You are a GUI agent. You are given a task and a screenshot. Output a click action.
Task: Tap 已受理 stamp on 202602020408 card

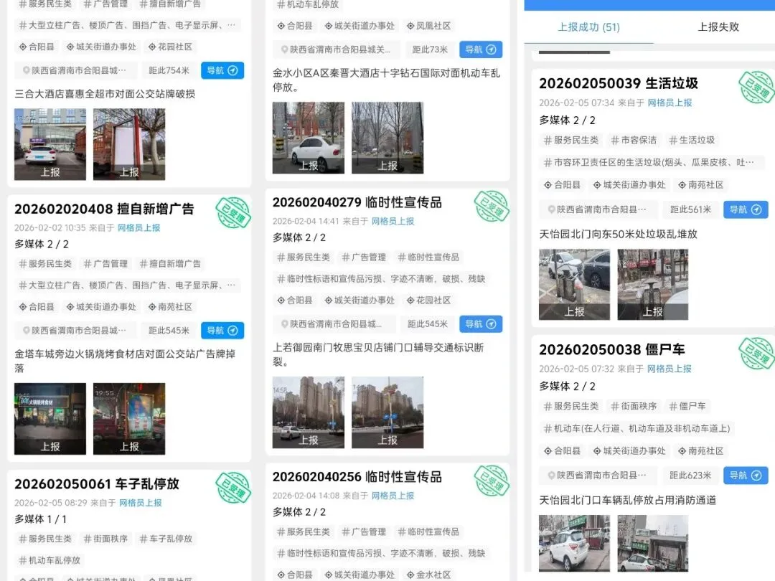pyautogui.click(x=232, y=213)
